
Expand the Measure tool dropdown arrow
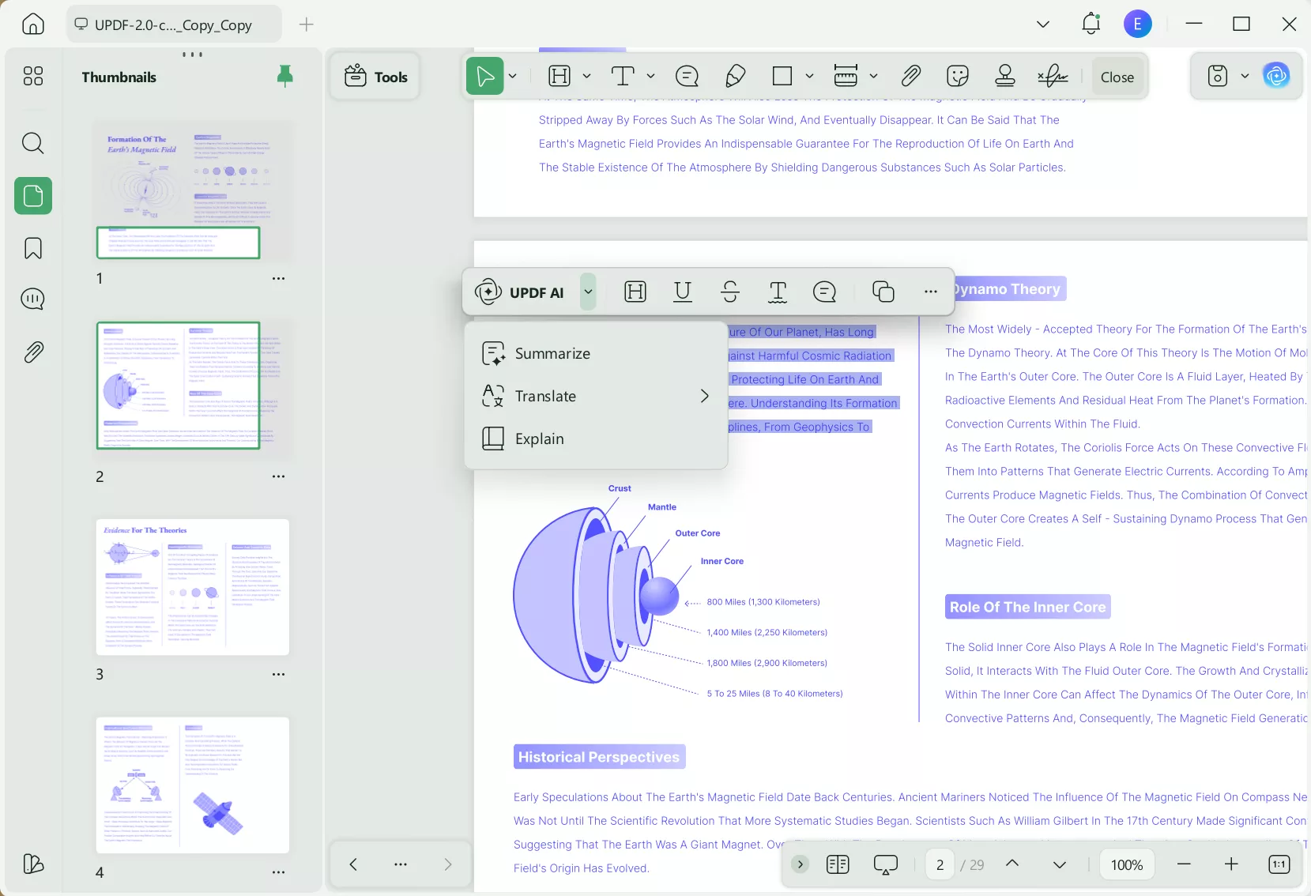click(874, 77)
